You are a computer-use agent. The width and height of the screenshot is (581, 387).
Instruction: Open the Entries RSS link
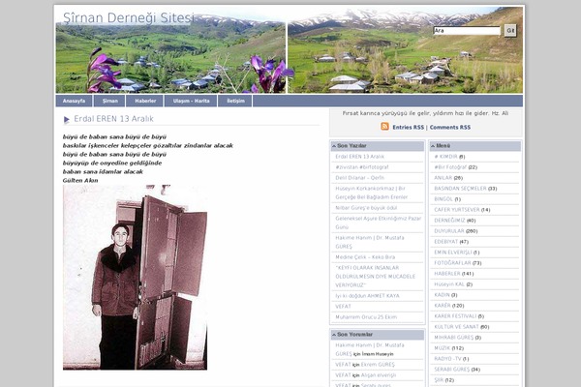pos(408,127)
